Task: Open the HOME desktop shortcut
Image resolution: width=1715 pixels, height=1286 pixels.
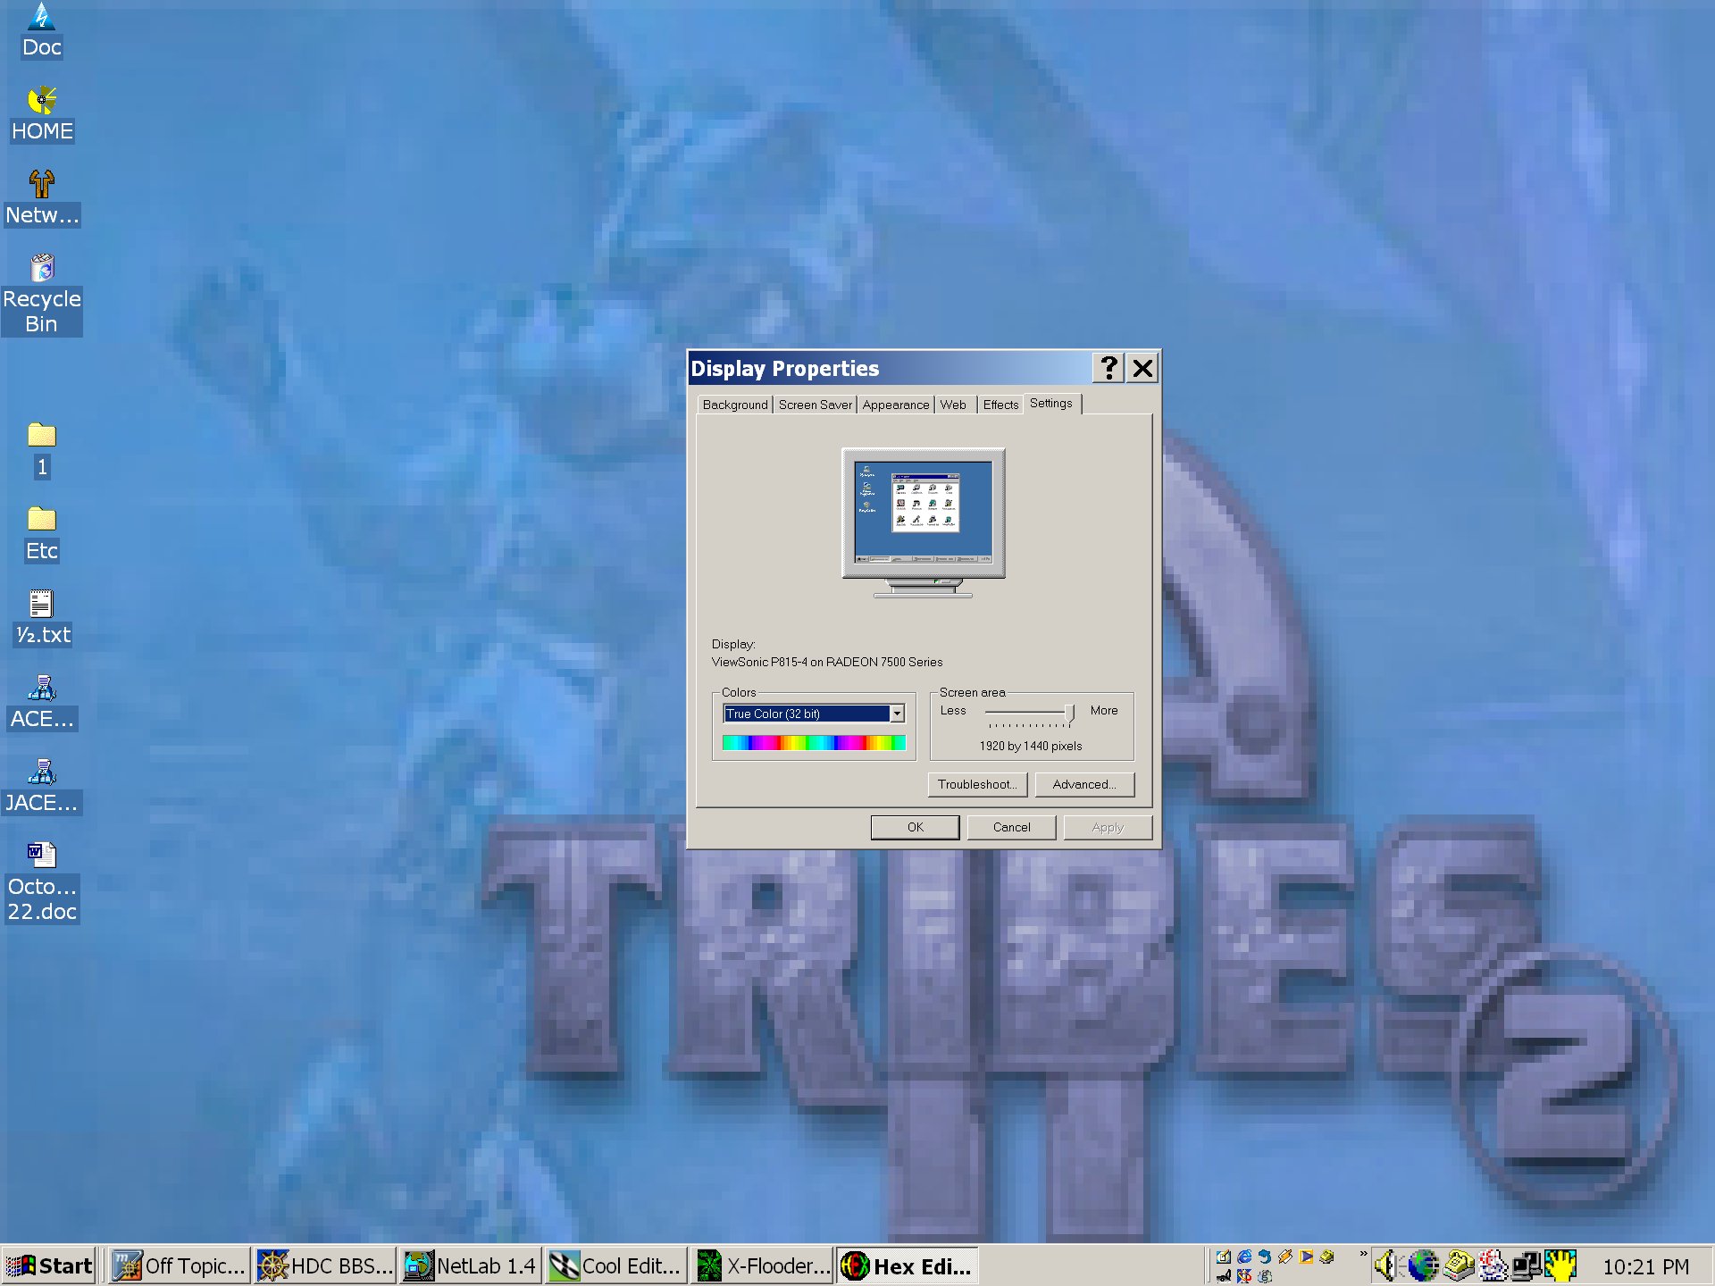Action: pyautogui.click(x=42, y=114)
